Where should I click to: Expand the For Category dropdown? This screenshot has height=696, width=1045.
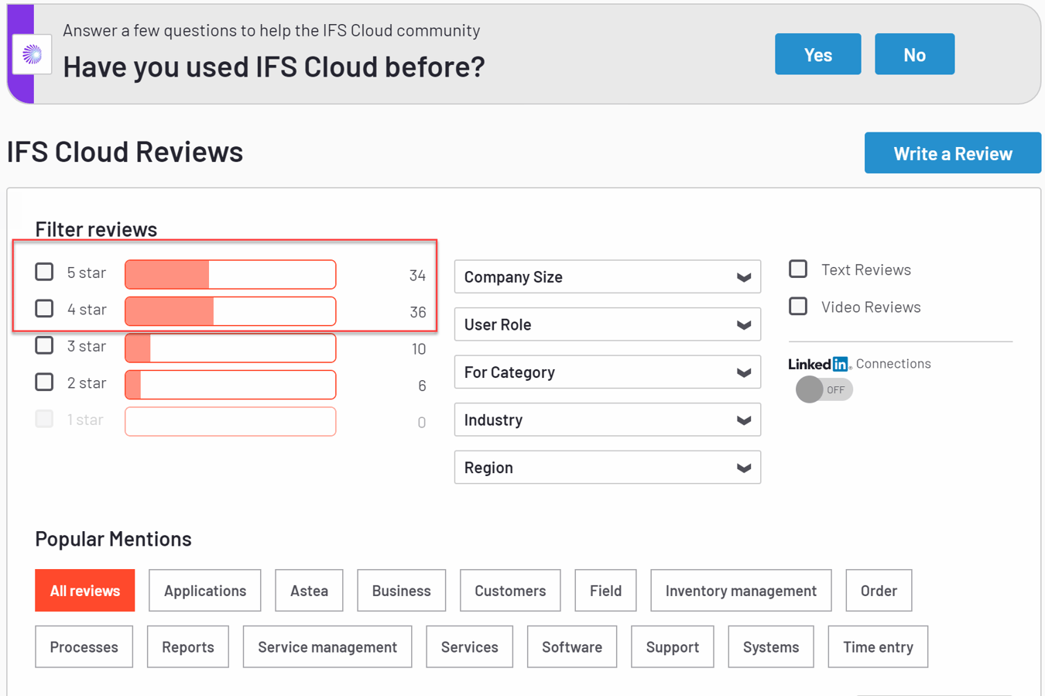coord(607,372)
